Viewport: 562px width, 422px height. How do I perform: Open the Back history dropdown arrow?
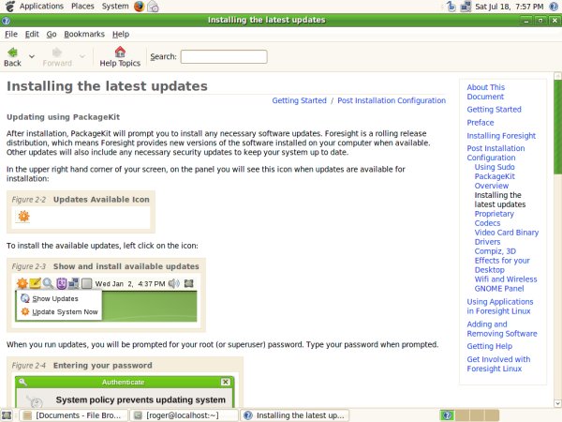click(32, 56)
